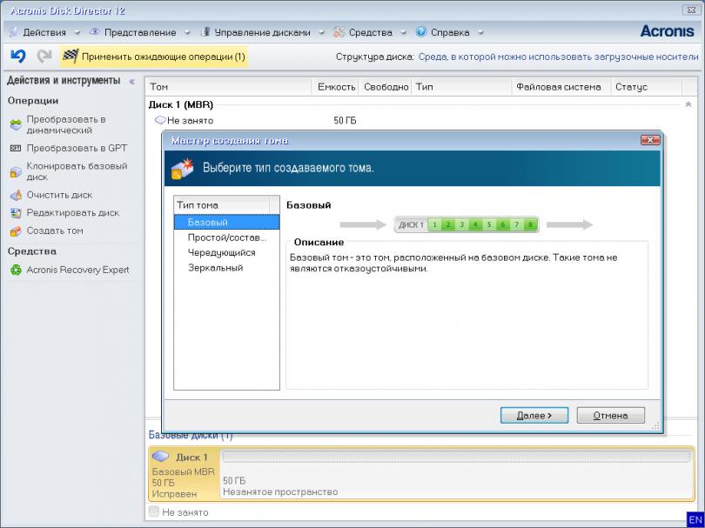
Task: Collapse the Disk 1 (MBR) group
Action: point(688,104)
